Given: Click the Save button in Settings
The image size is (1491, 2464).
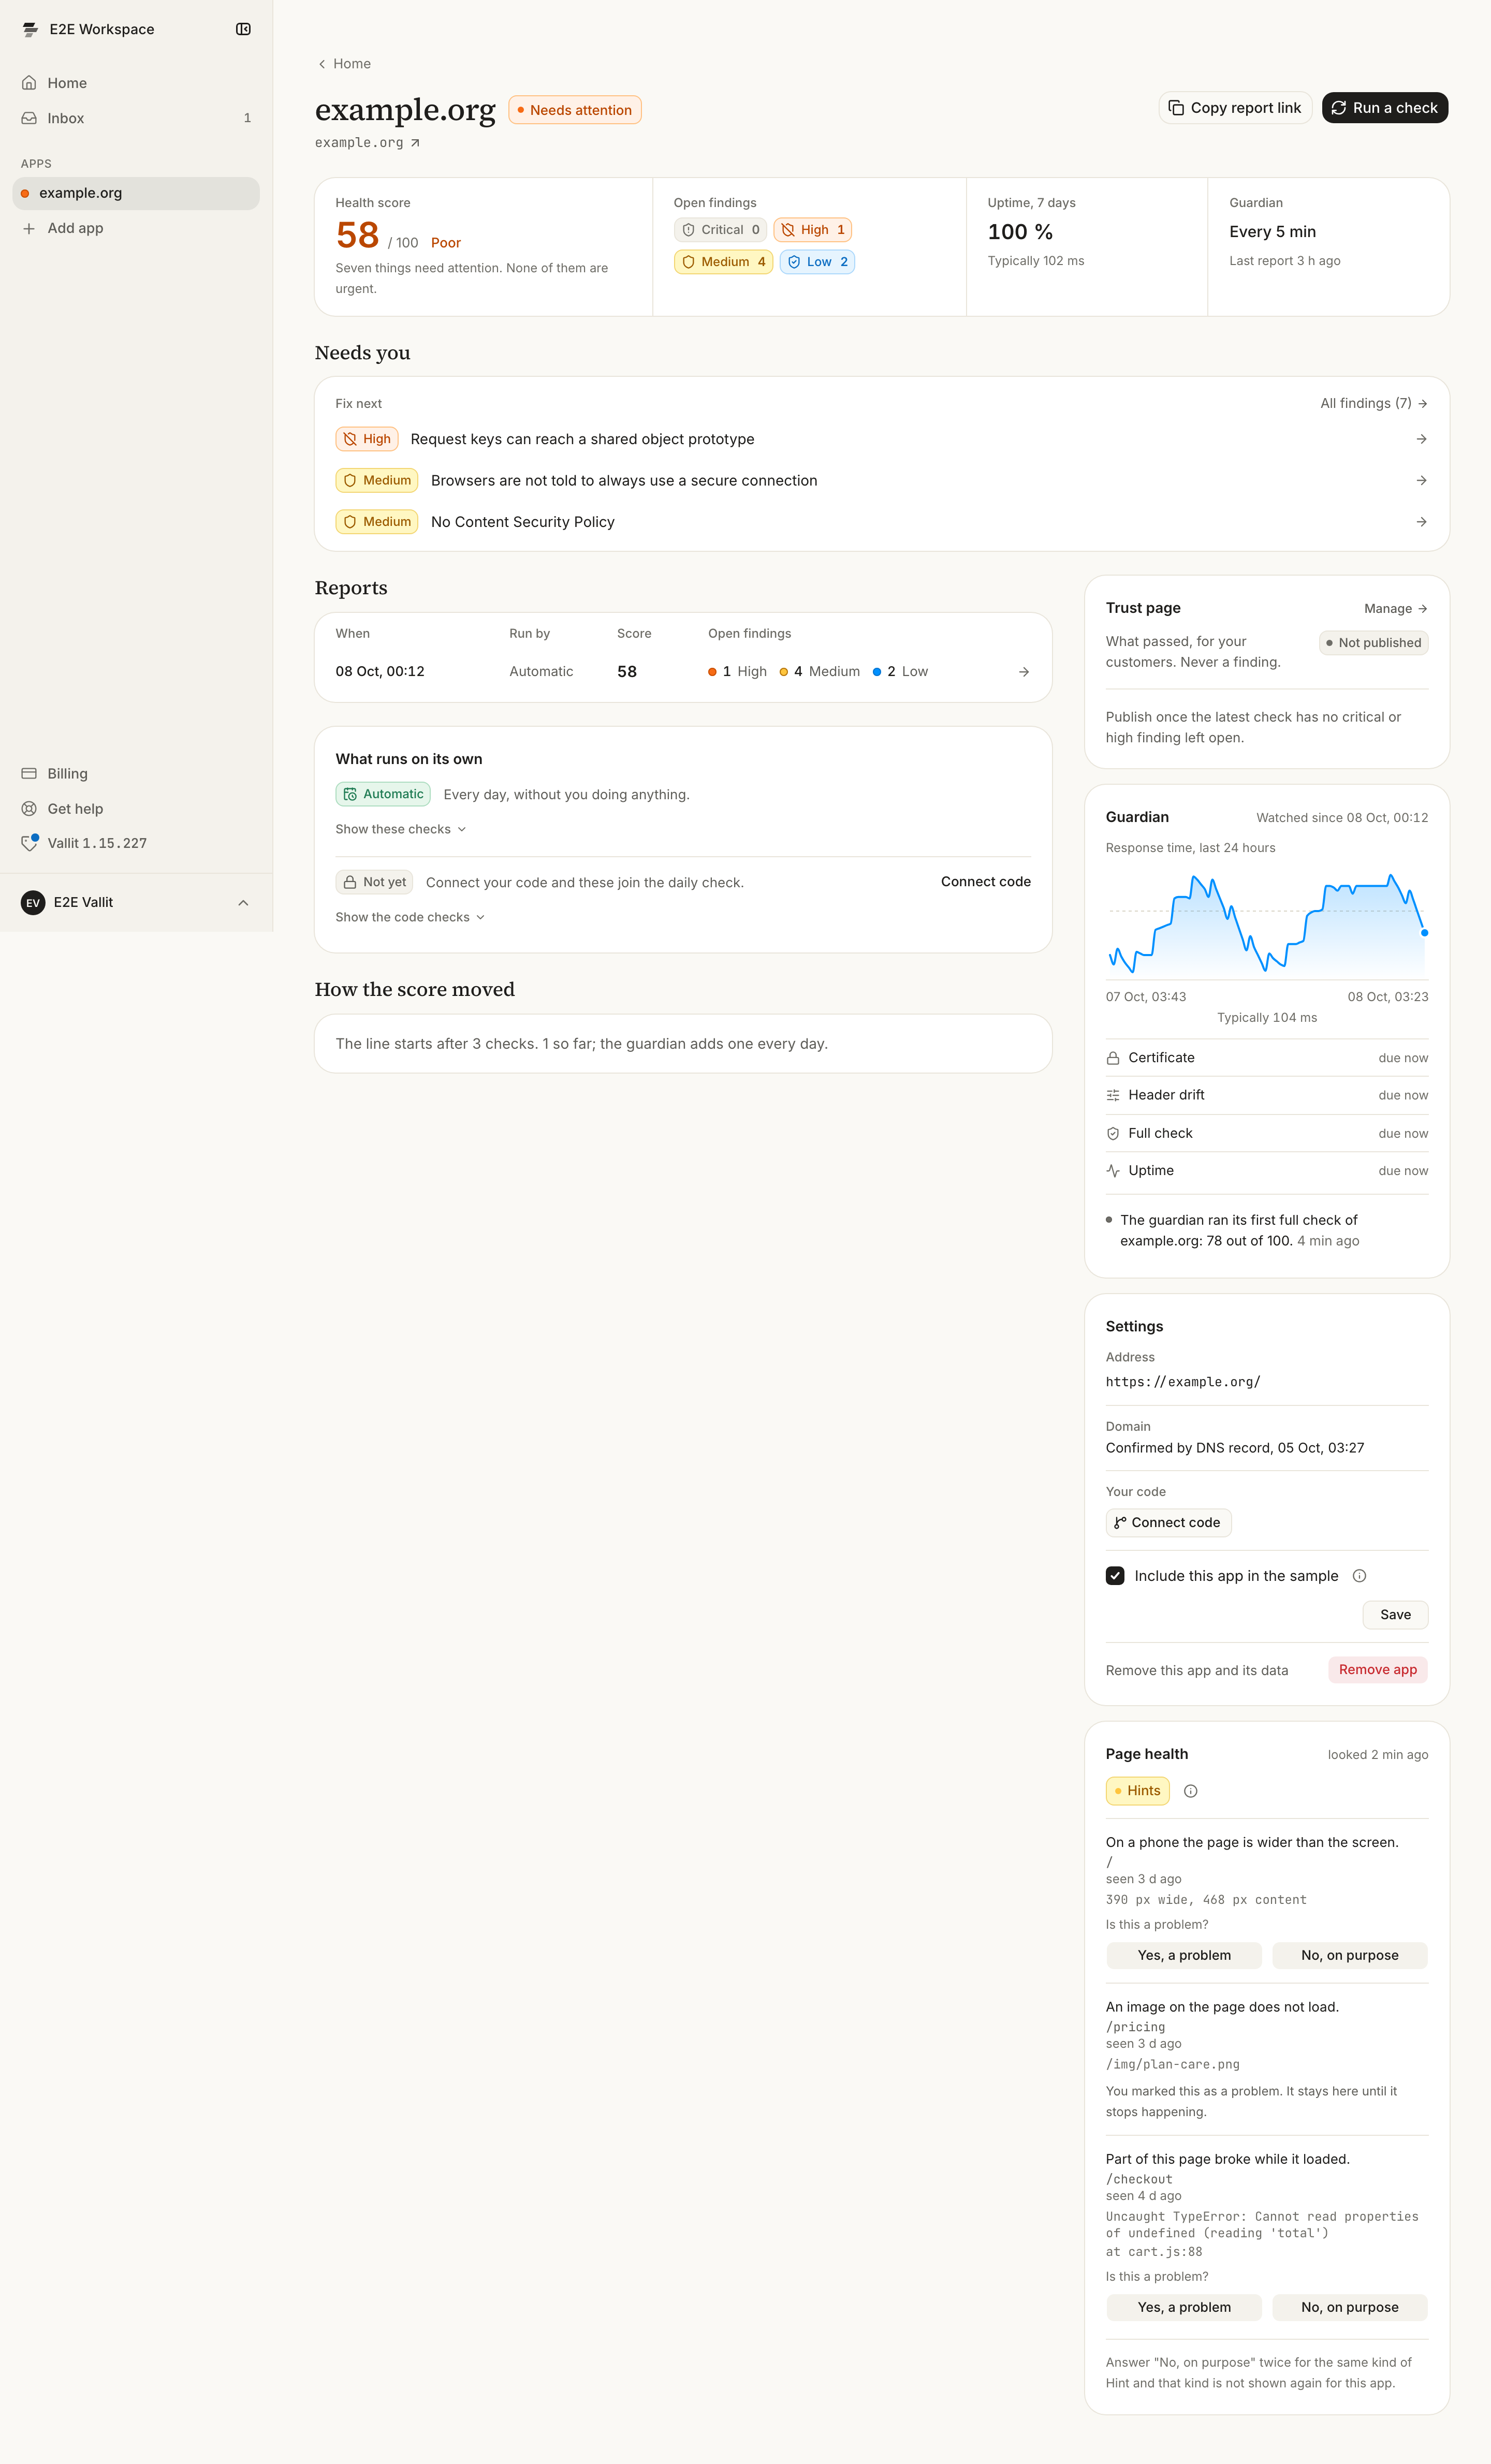Looking at the screenshot, I should 1395,1615.
